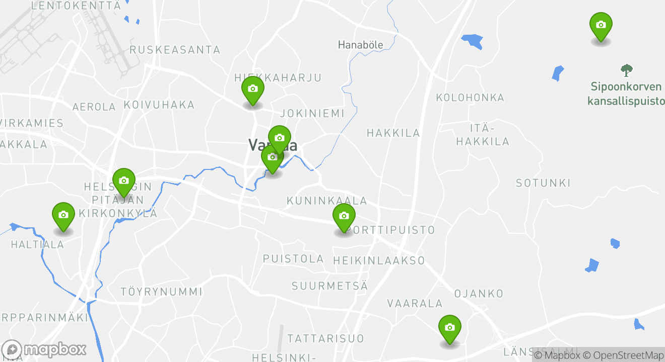
Task: Click the camera marker in Hiekkaharju
Action: (253, 90)
